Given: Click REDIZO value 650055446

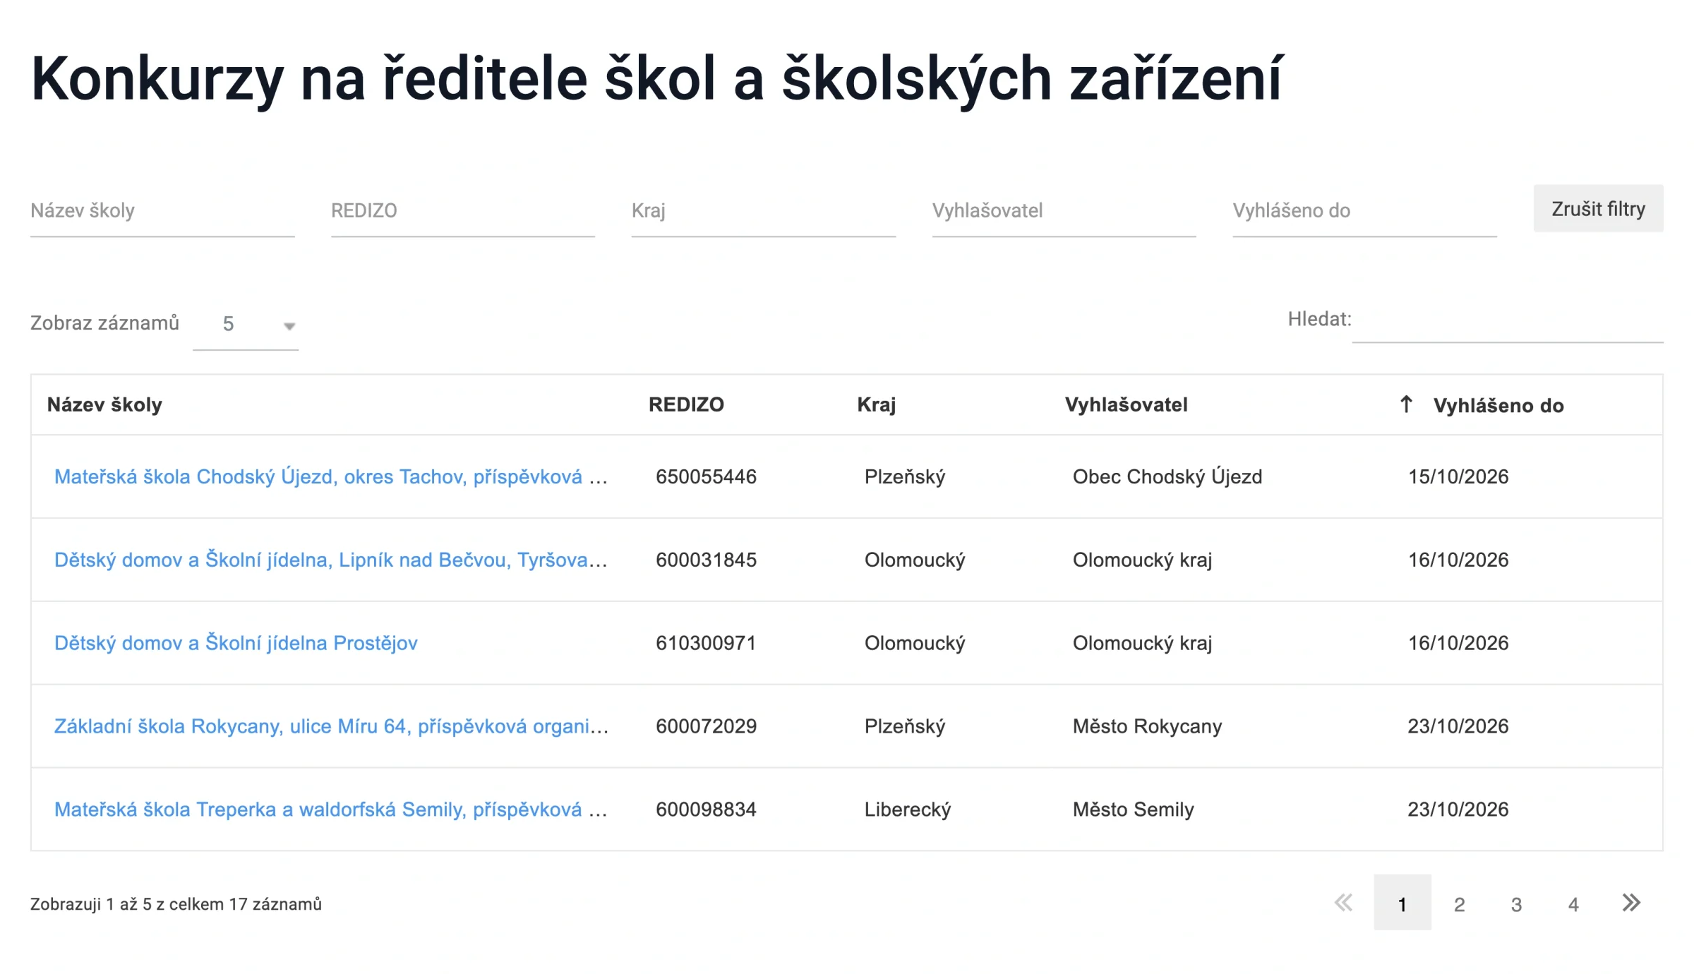Looking at the screenshot, I should [706, 477].
